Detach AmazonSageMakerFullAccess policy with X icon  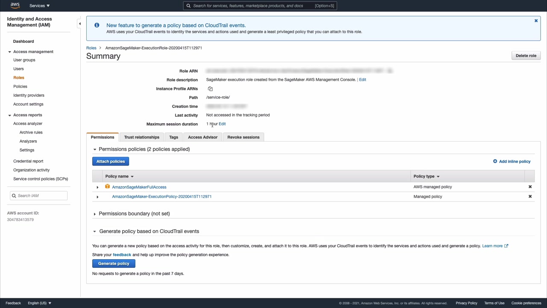(x=530, y=187)
